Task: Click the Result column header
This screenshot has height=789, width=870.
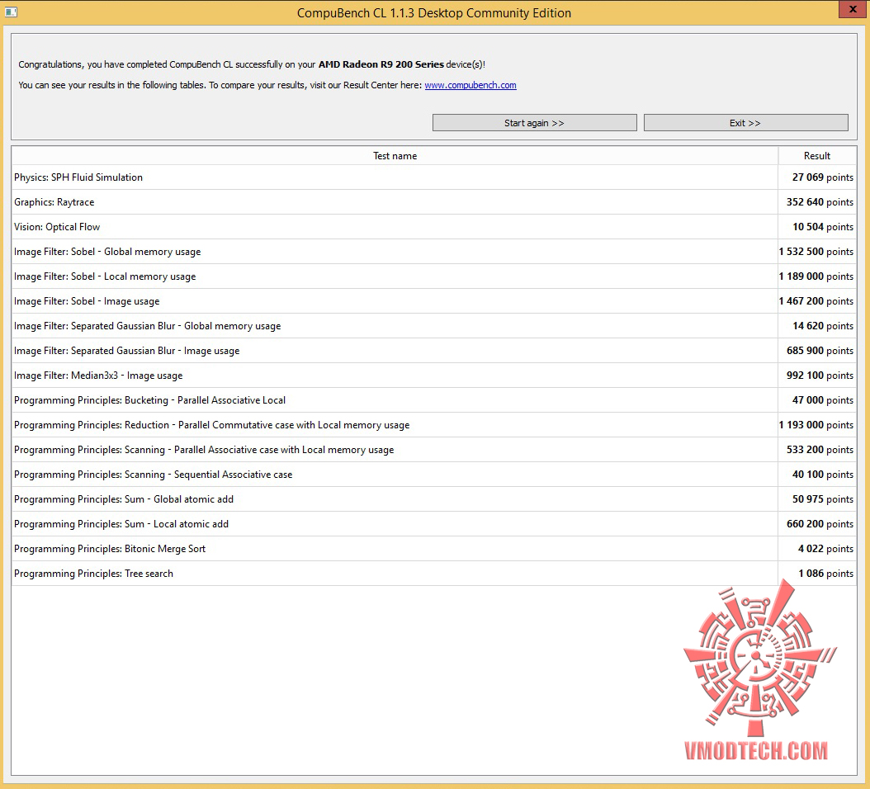Action: 816,156
